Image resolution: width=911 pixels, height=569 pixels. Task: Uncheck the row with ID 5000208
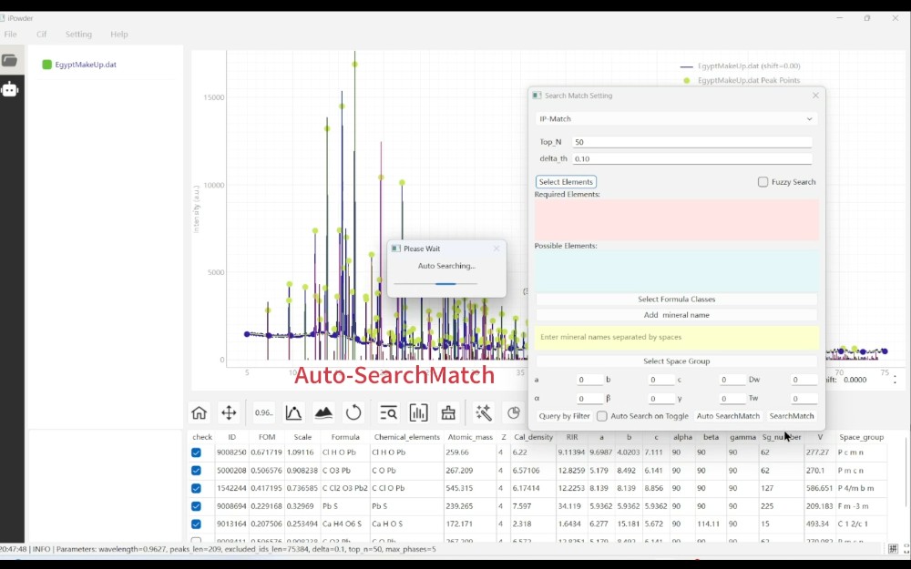[197, 471]
